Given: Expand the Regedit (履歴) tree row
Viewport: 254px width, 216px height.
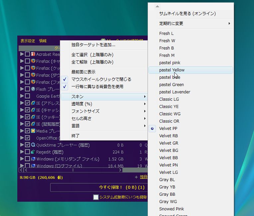Looking at the screenshot, I should [22, 152].
